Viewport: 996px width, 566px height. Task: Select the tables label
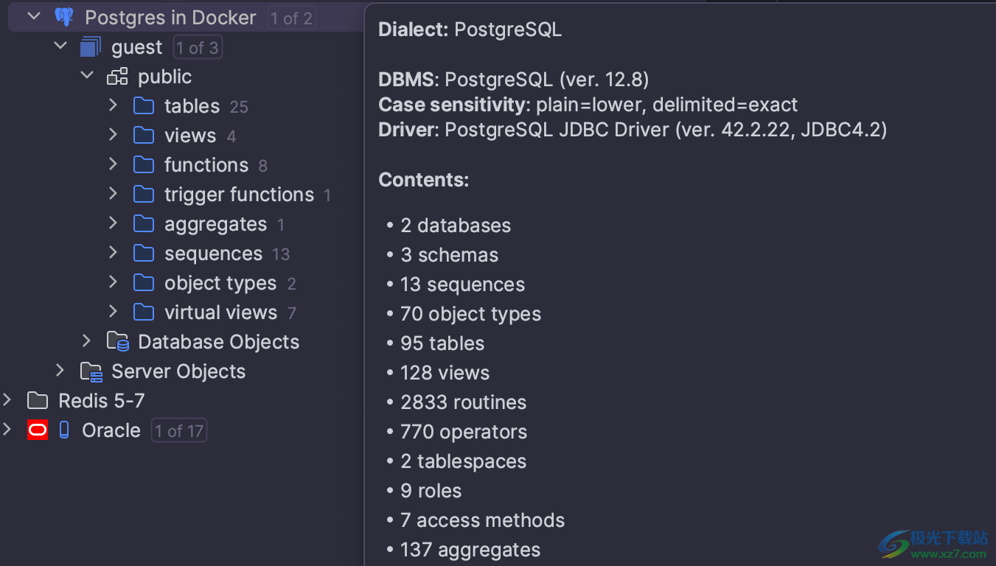(x=192, y=106)
